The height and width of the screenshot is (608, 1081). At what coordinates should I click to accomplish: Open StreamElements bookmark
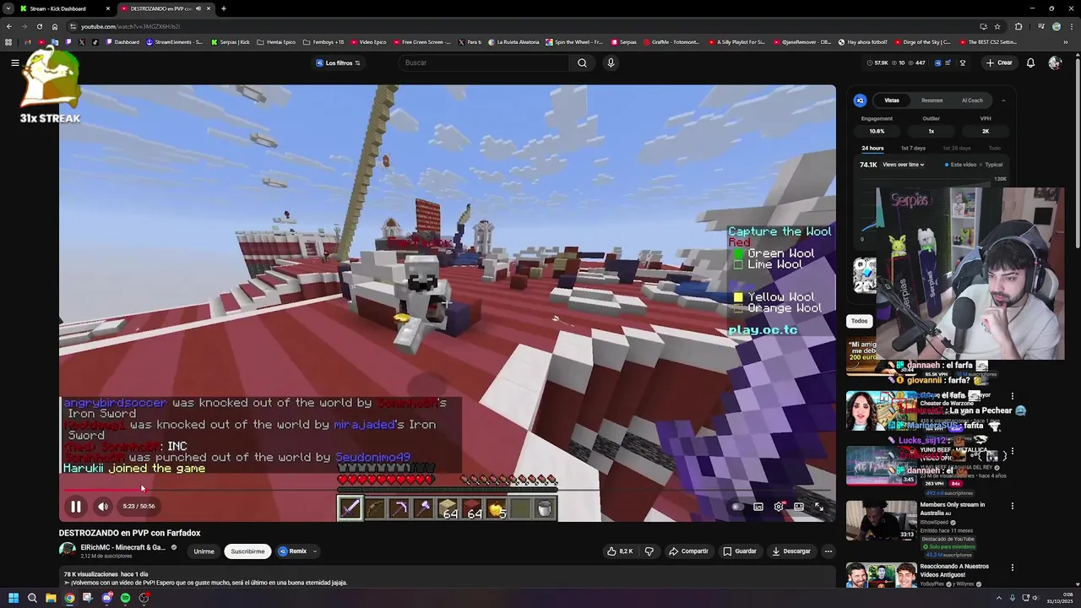tap(175, 42)
